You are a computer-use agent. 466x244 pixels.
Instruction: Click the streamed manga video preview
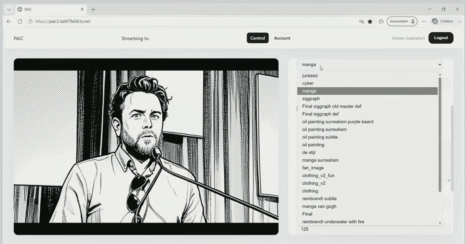tap(146, 146)
